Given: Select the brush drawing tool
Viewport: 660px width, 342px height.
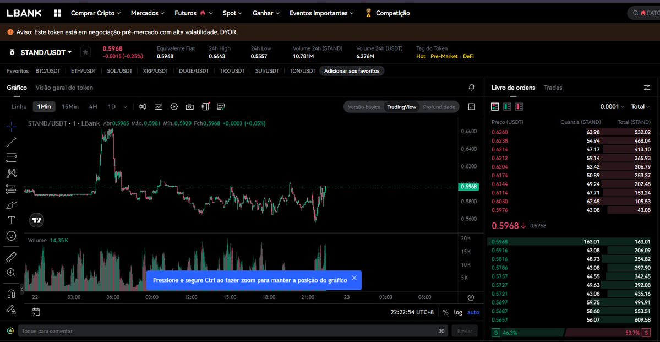Looking at the screenshot, I should 12,205.
